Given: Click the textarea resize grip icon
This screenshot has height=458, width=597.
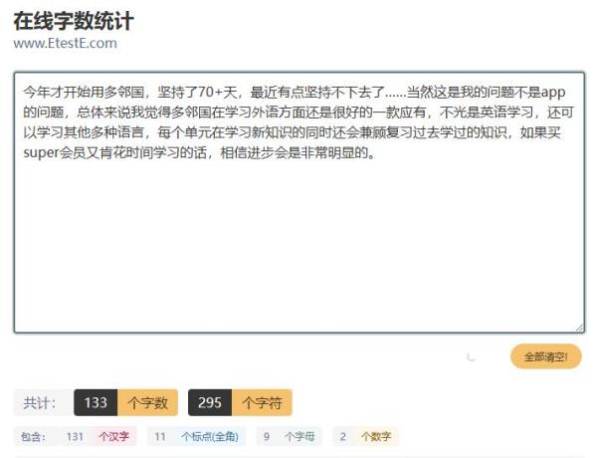Looking at the screenshot, I should point(579,329).
